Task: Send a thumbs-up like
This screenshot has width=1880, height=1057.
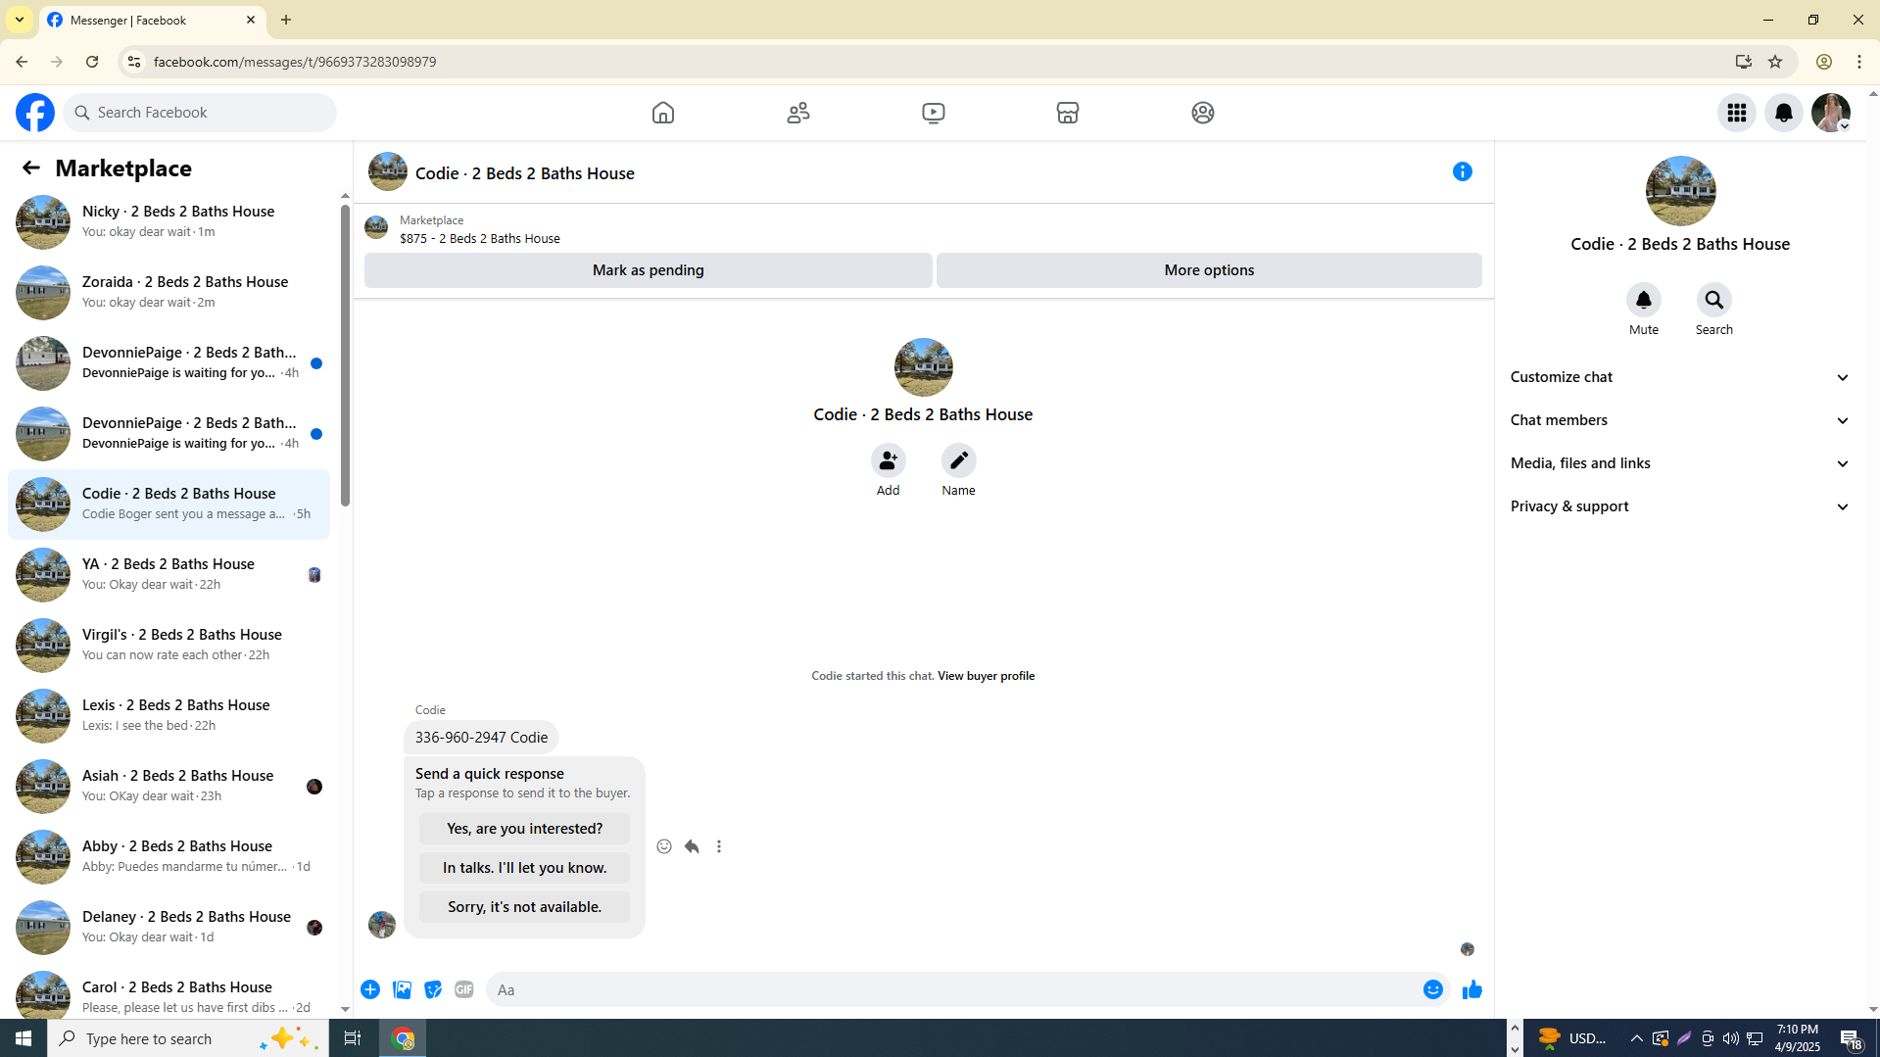Action: [x=1471, y=989]
